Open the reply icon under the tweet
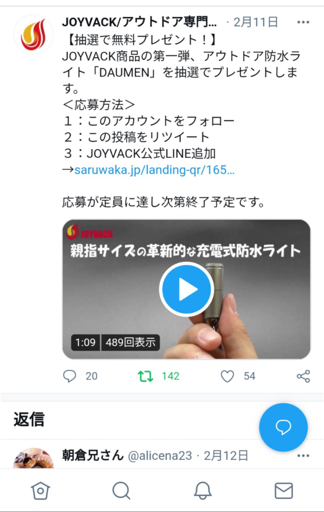The image size is (324, 512). click(69, 376)
